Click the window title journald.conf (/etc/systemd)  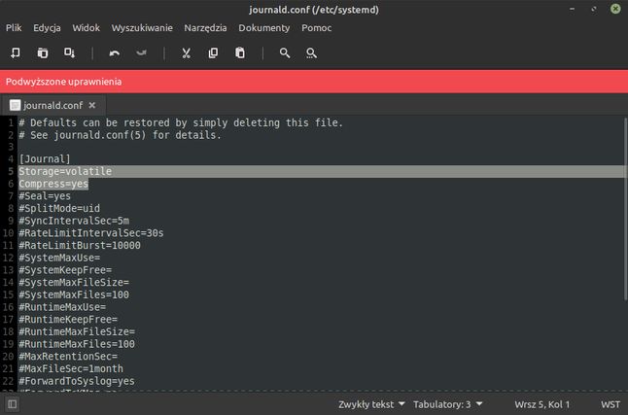(314, 9)
